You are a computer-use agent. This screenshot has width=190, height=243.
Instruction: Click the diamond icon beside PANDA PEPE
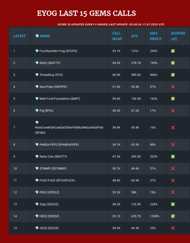point(37,144)
